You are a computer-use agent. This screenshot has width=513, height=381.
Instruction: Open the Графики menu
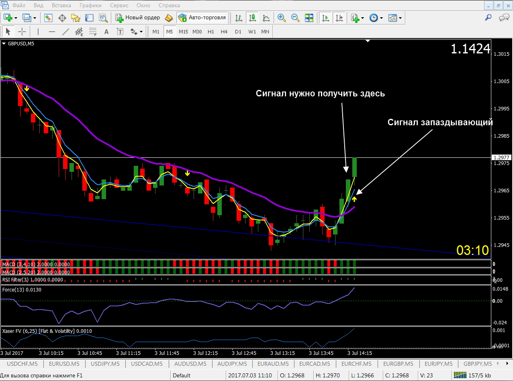91,5
